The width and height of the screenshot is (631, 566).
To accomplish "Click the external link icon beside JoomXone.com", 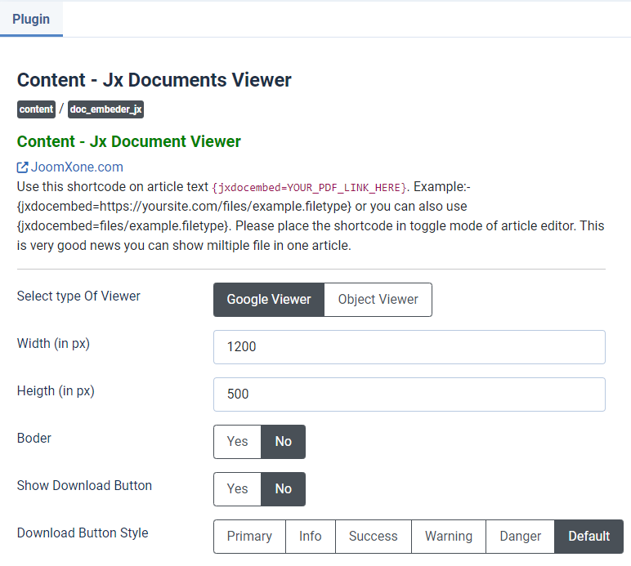I will (x=23, y=167).
